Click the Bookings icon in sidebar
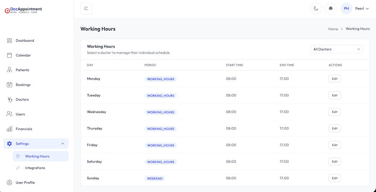This screenshot has height=192, width=376. click(x=9, y=85)
